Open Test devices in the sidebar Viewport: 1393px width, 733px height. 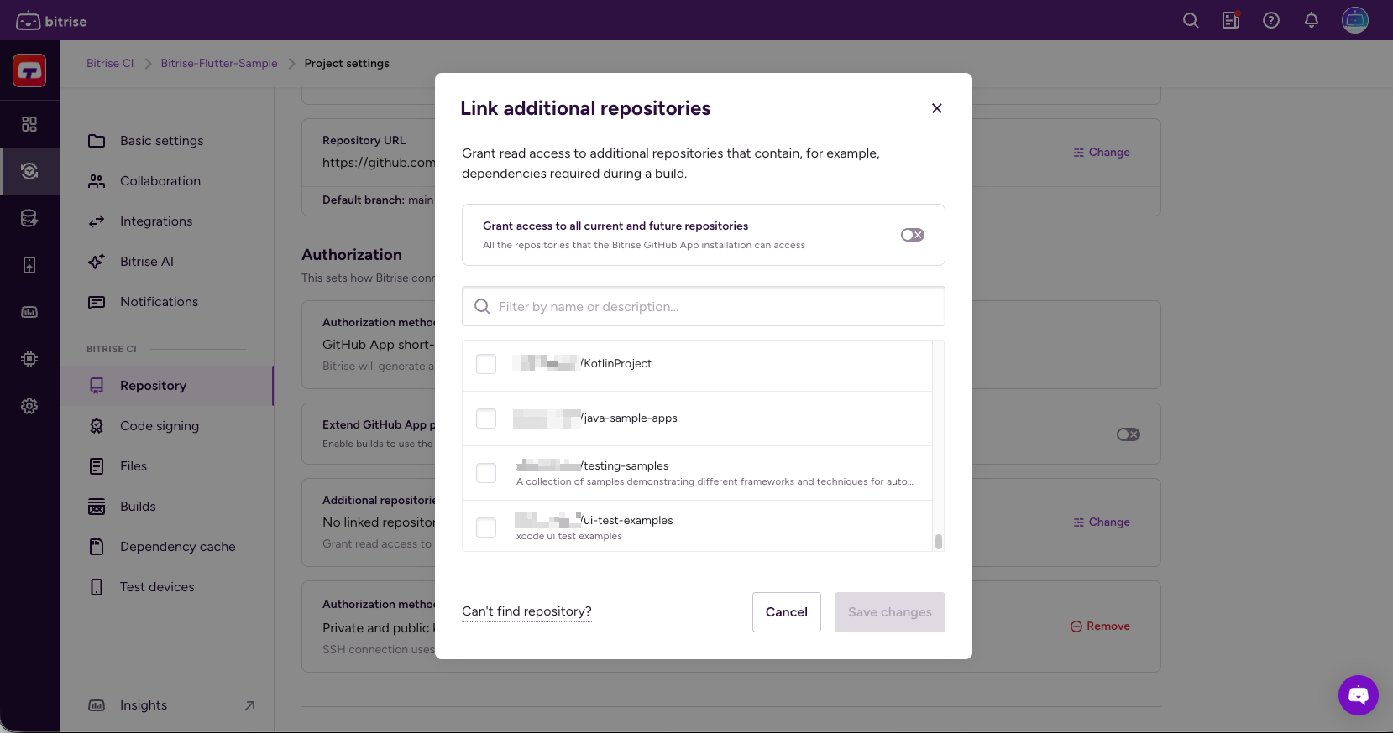[x=167, y=587]
